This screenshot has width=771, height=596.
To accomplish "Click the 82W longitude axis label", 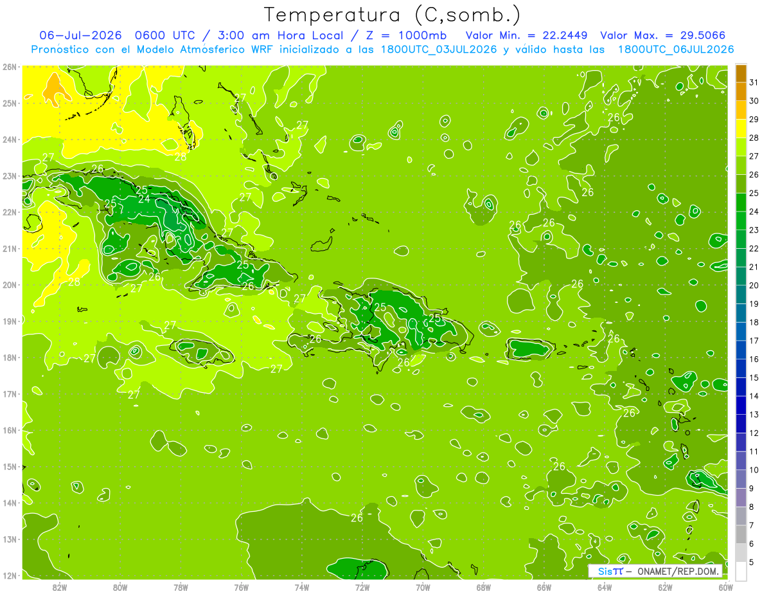I will click(x=59, y=587).
